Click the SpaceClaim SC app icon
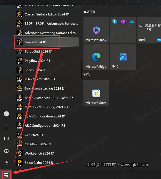Viewport: 161px width, 179px height. pyautogui.click(x=20, y=163)
